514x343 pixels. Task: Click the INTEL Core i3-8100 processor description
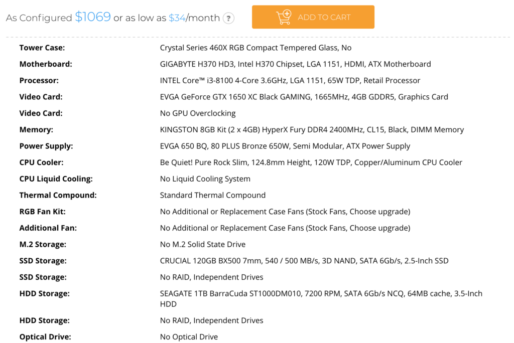point(290,81)
